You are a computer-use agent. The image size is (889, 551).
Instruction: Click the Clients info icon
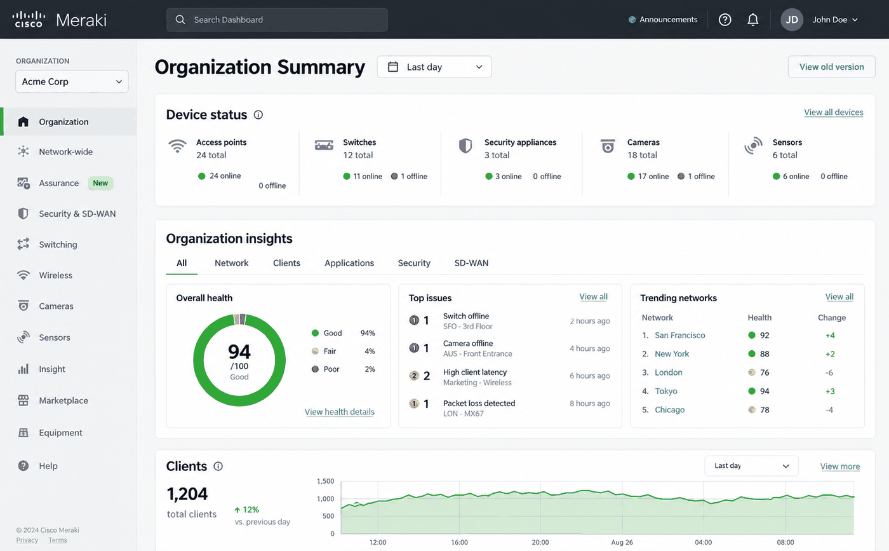click(x=218, y=466)
